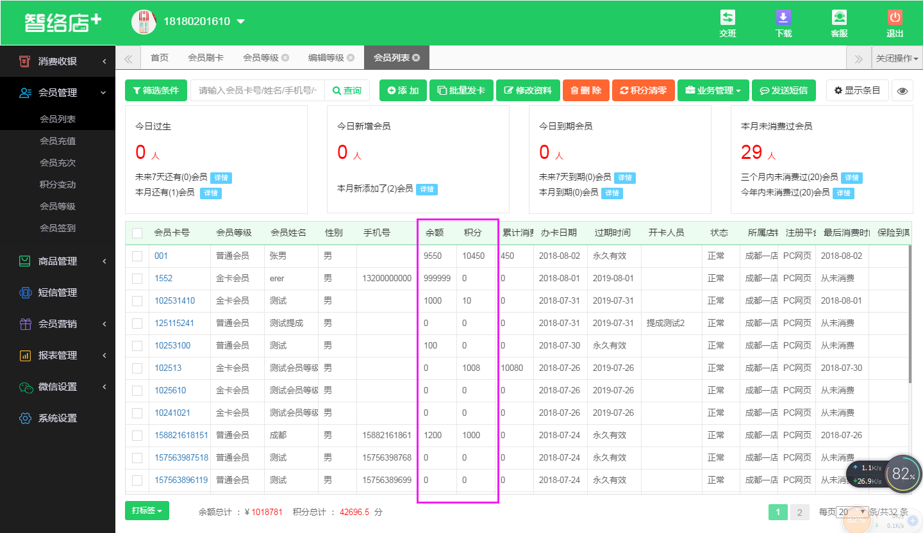Viewport: 923px width, 533px height.
Task: Click the member search input field
Action: 258,91
